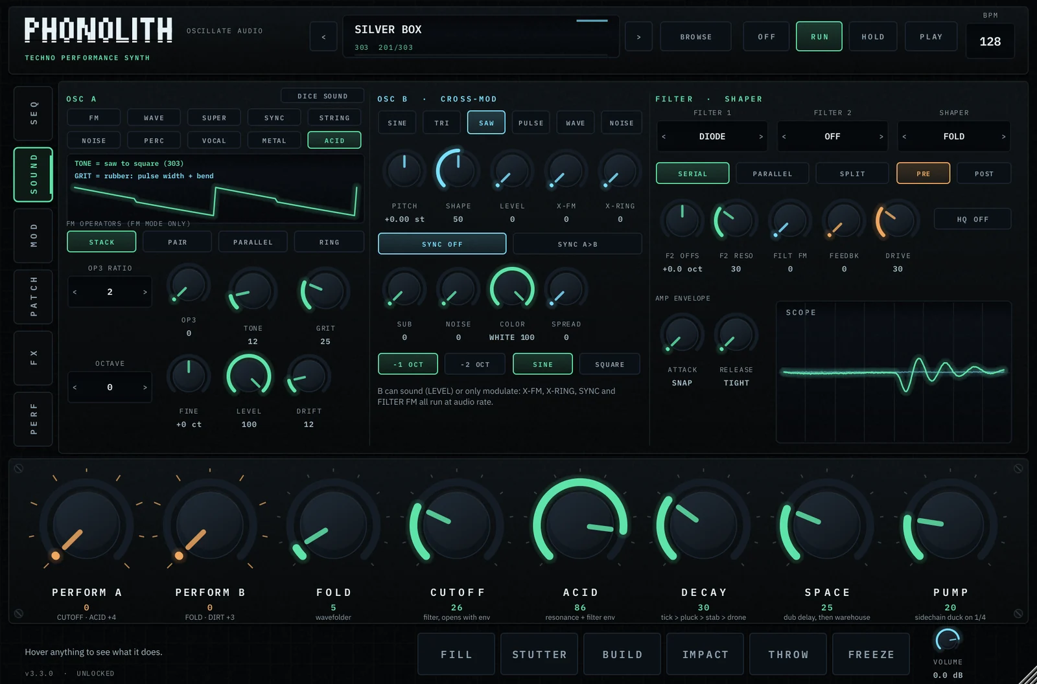
Task: Click the orange DRIVE knob
Action: coord(898,220)
